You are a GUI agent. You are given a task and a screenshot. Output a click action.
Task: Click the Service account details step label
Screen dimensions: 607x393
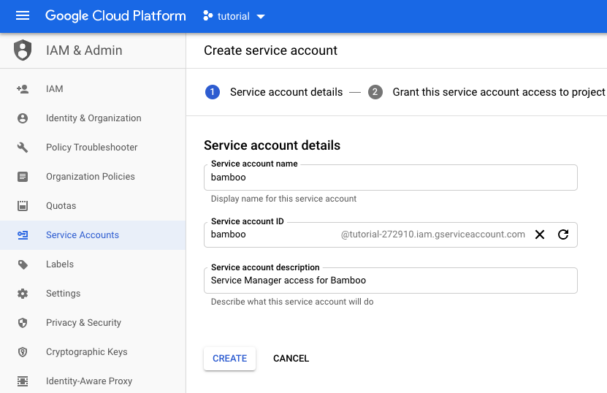[286, 92]
